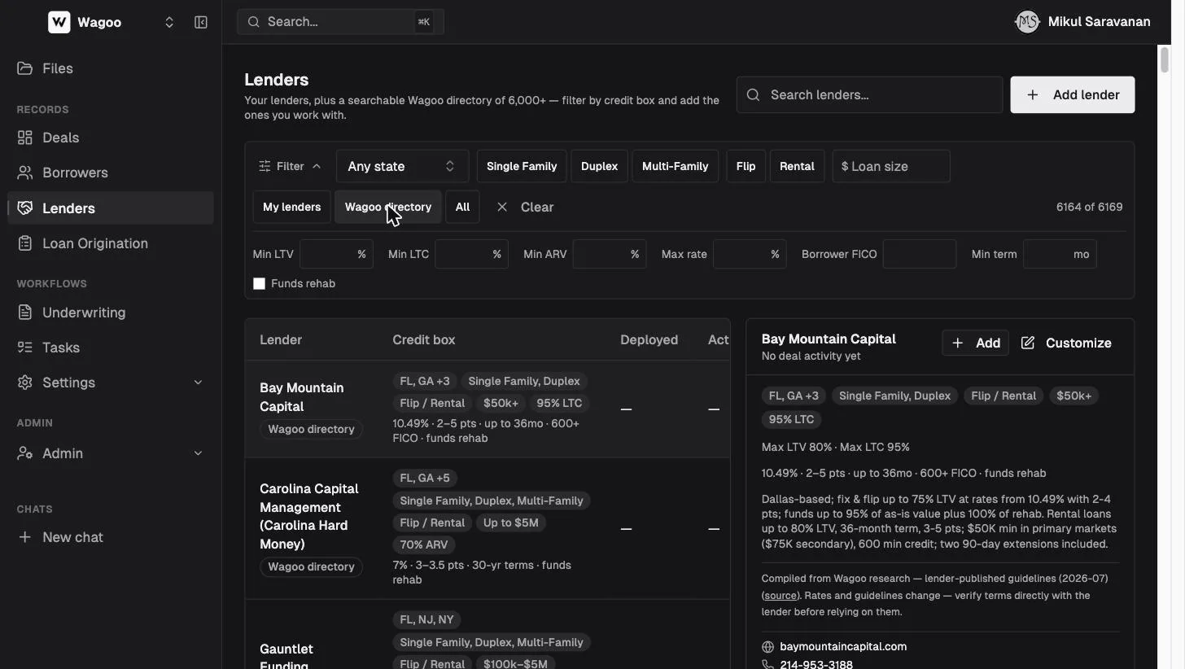The height and width of the screenshot is (669, 1185).
Task: Open the MS user avatar
Action: [1027, 22]
